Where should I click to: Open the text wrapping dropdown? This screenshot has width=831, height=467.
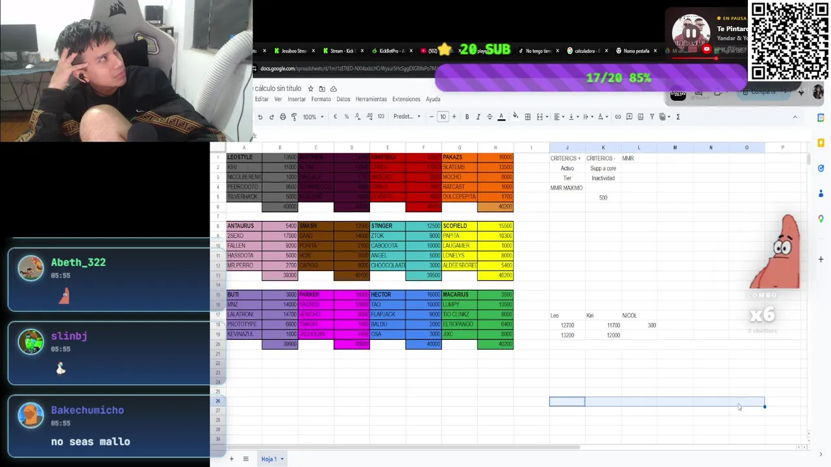588,117
